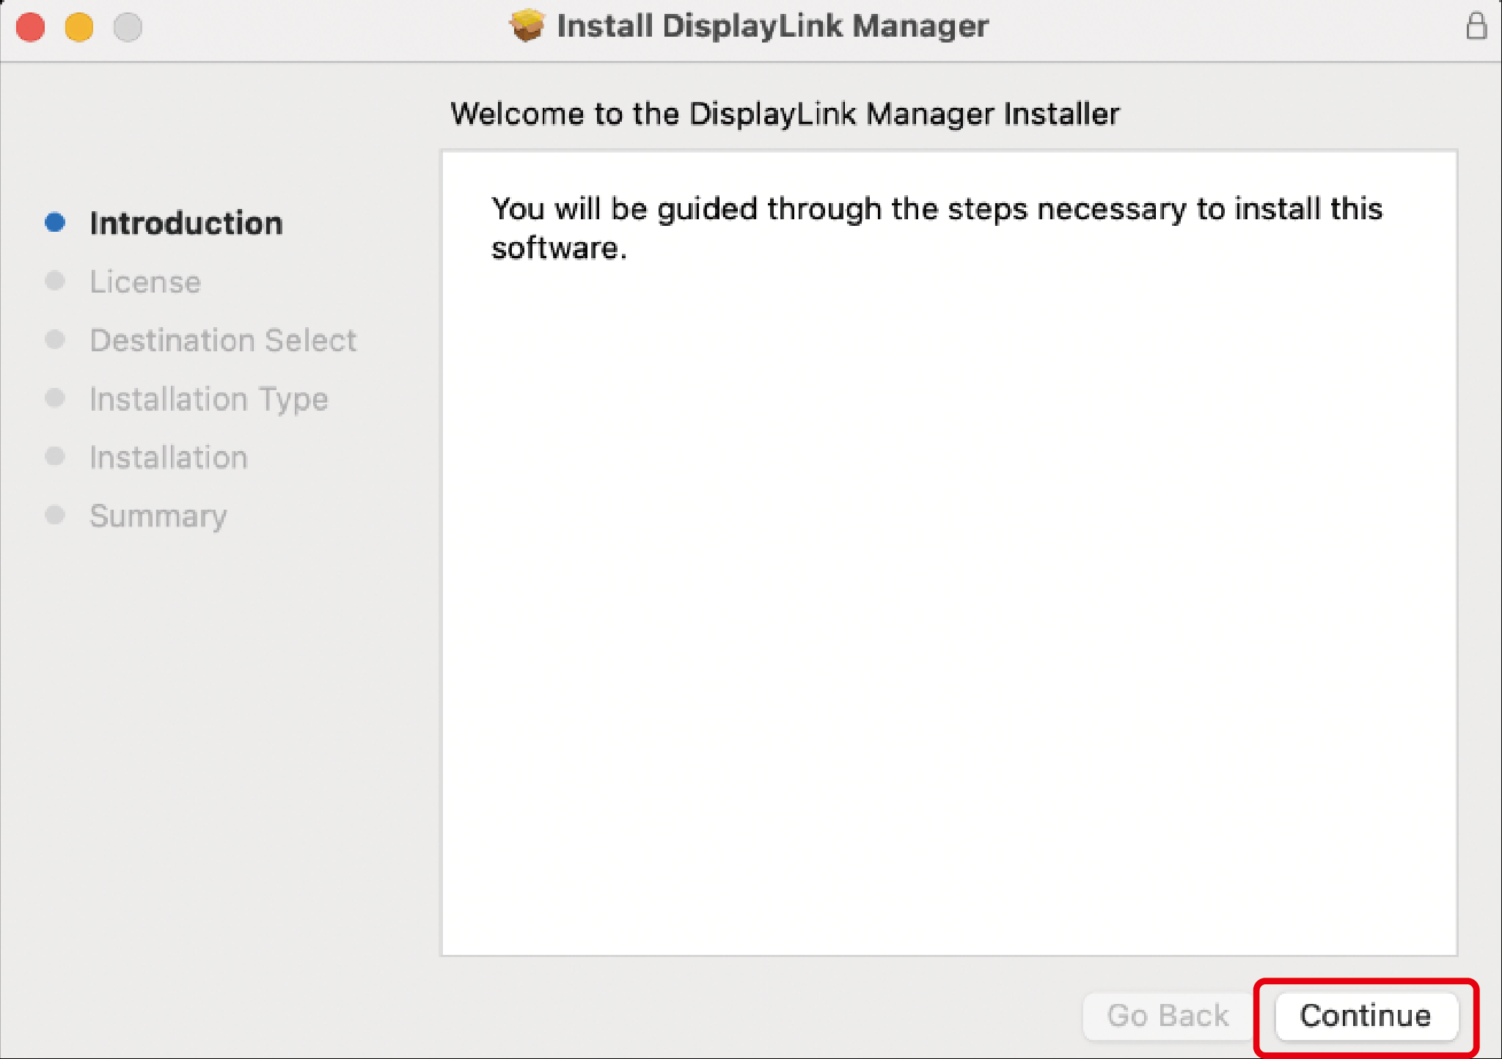The image size is (1502, 1059).
Task: Click the Install DisplayLink Manager window title
Action: pyautogui.click(x=772, y=26)
